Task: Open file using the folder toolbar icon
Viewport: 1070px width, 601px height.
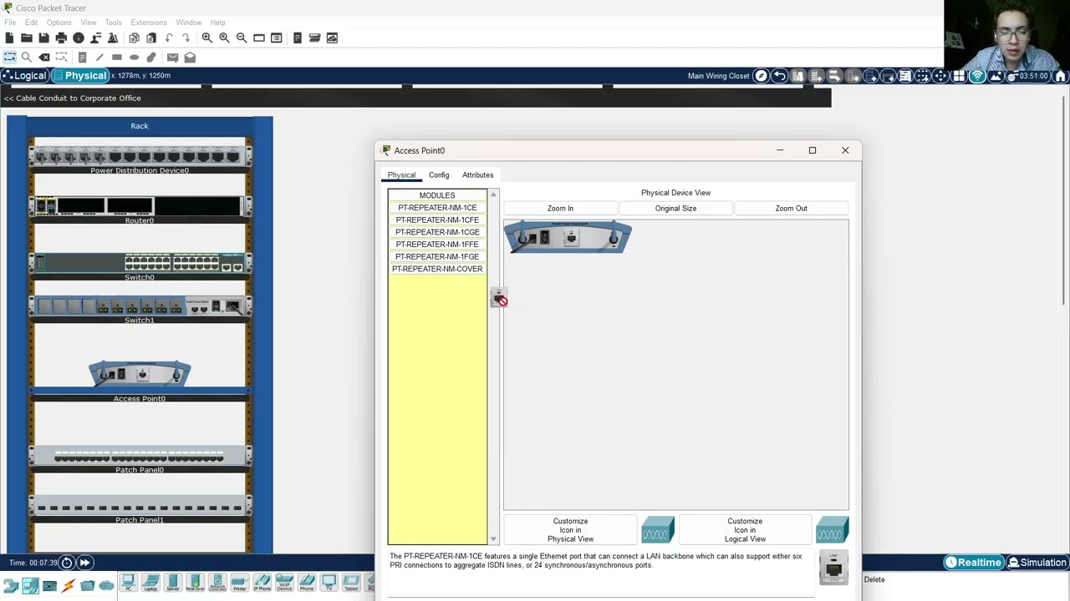Action: [x=27, y=38]
